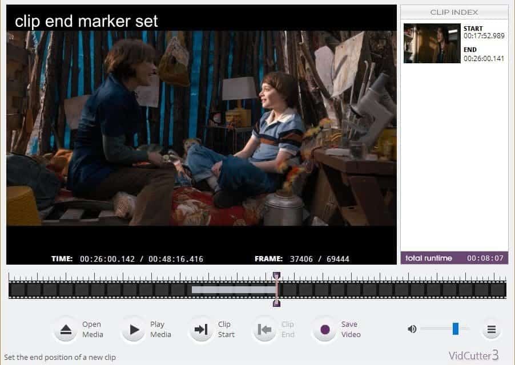Image resolution: width=515 pixels, height=365 pixels.
Task: Click total runtime value 00:08:07
Action: [x=485, y=258]
